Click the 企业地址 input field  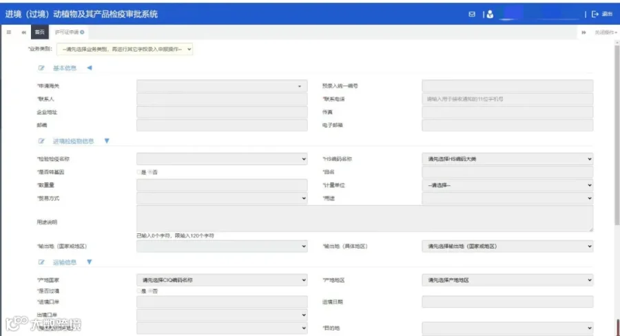click(222, 112)
